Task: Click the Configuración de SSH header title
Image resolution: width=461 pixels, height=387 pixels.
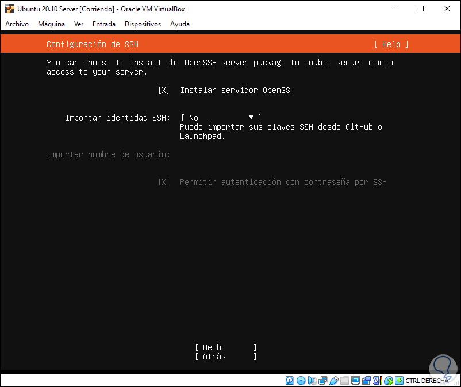Action: click(x=93, y=44)
